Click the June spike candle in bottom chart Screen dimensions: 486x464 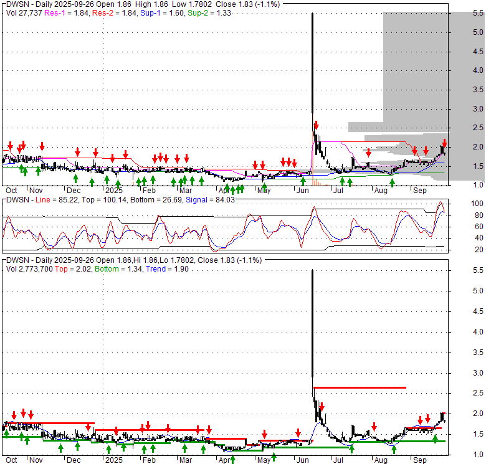312,324
